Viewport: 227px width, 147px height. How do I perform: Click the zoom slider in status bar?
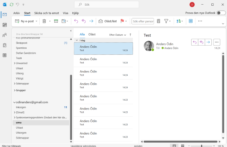pyautogui.click(x=201, y=146)
